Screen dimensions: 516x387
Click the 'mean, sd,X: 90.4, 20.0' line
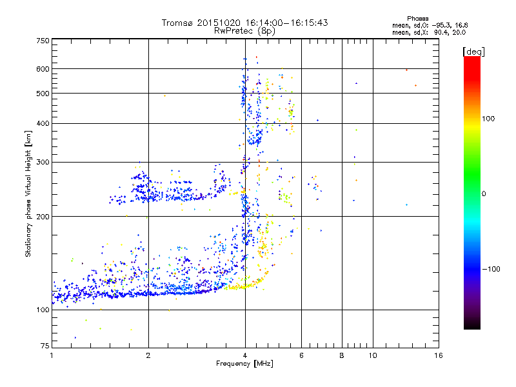click(x=429, y=32)
